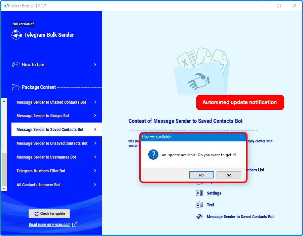
Task: Expand chevron for All Contacts Remover Bot
Action: coord(95,184)
